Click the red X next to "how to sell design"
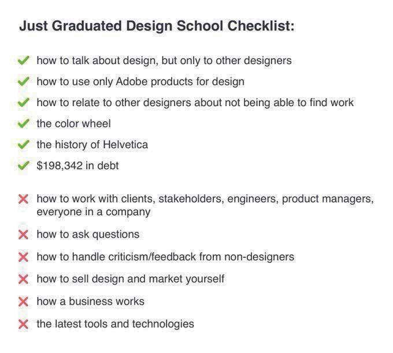Screen dimensions: 393x353 24,280
